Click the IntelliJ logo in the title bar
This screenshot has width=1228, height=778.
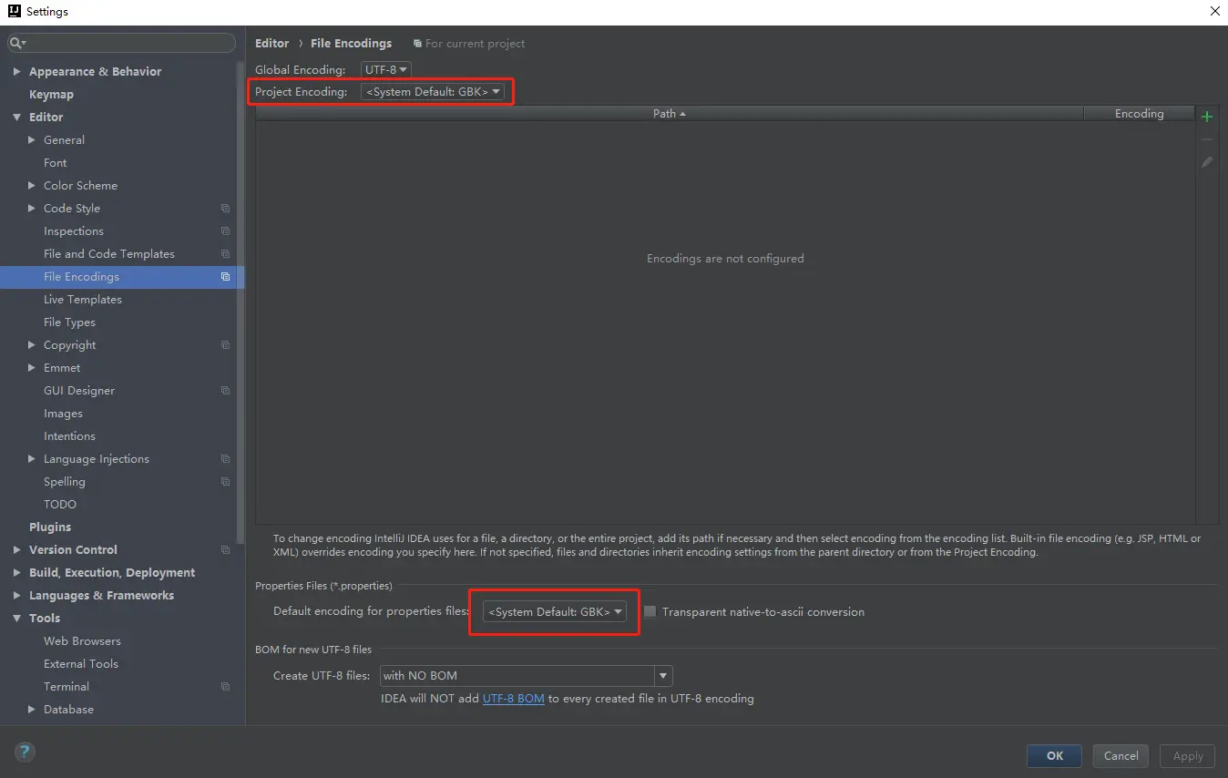[14, 12]
